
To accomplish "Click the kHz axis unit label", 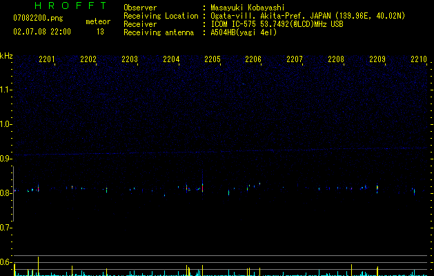I will (x=6, y=56).
